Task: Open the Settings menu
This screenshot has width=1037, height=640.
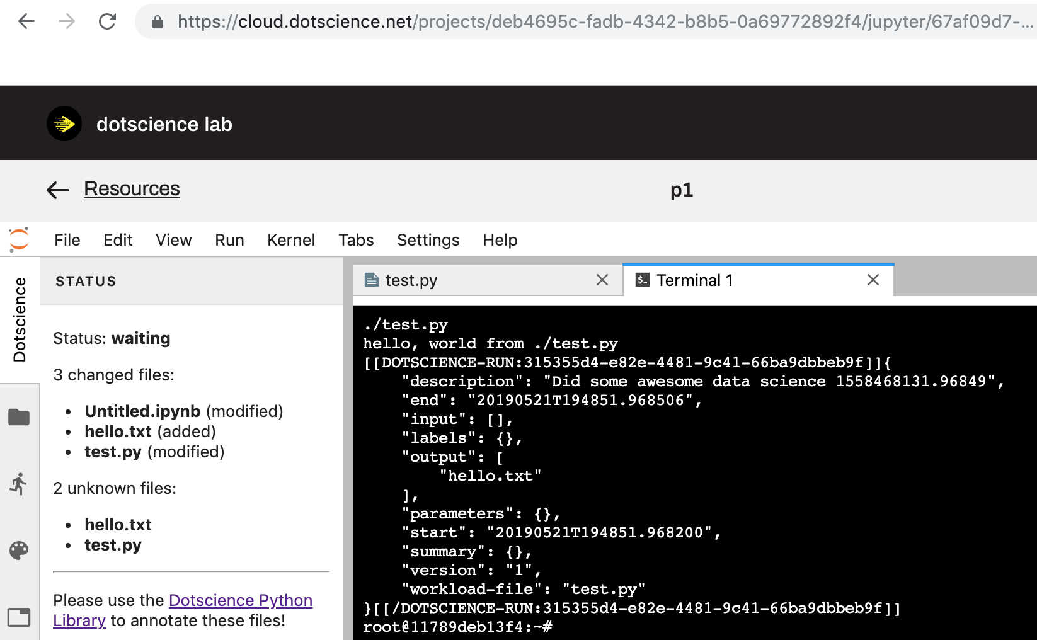Action: (x=428, y=240)
